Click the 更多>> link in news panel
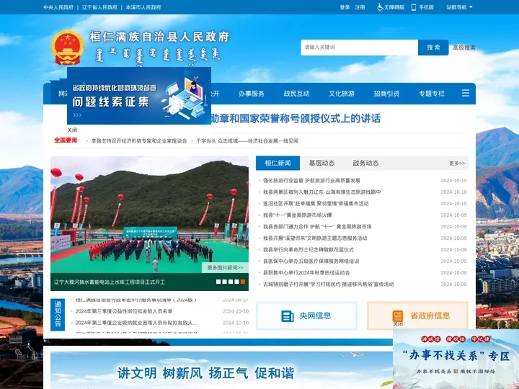This screenshot has width=519, height=389. tap(457, 164)
